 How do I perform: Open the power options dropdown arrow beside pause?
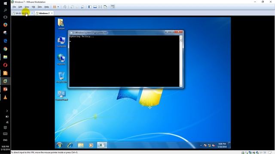coord(58,7)
